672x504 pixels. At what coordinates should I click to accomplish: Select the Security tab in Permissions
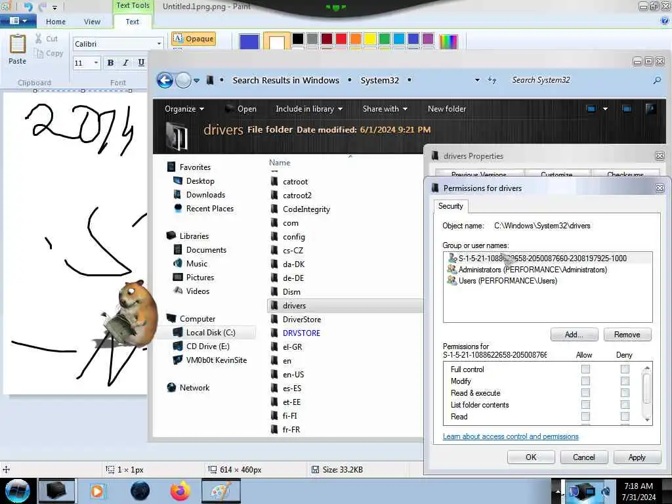click(x=451, y=206)
